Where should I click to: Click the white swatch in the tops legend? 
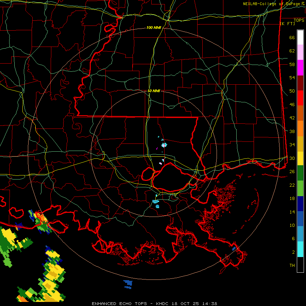coord(300,37)
